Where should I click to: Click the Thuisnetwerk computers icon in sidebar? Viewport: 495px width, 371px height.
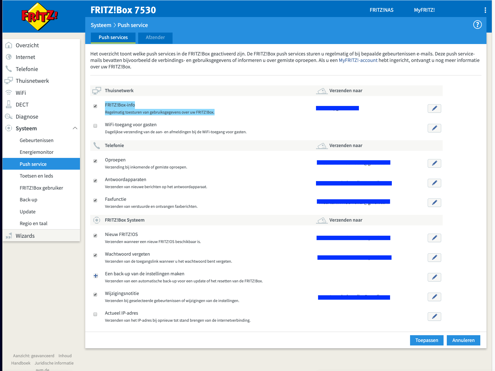(x=9, y=81)
